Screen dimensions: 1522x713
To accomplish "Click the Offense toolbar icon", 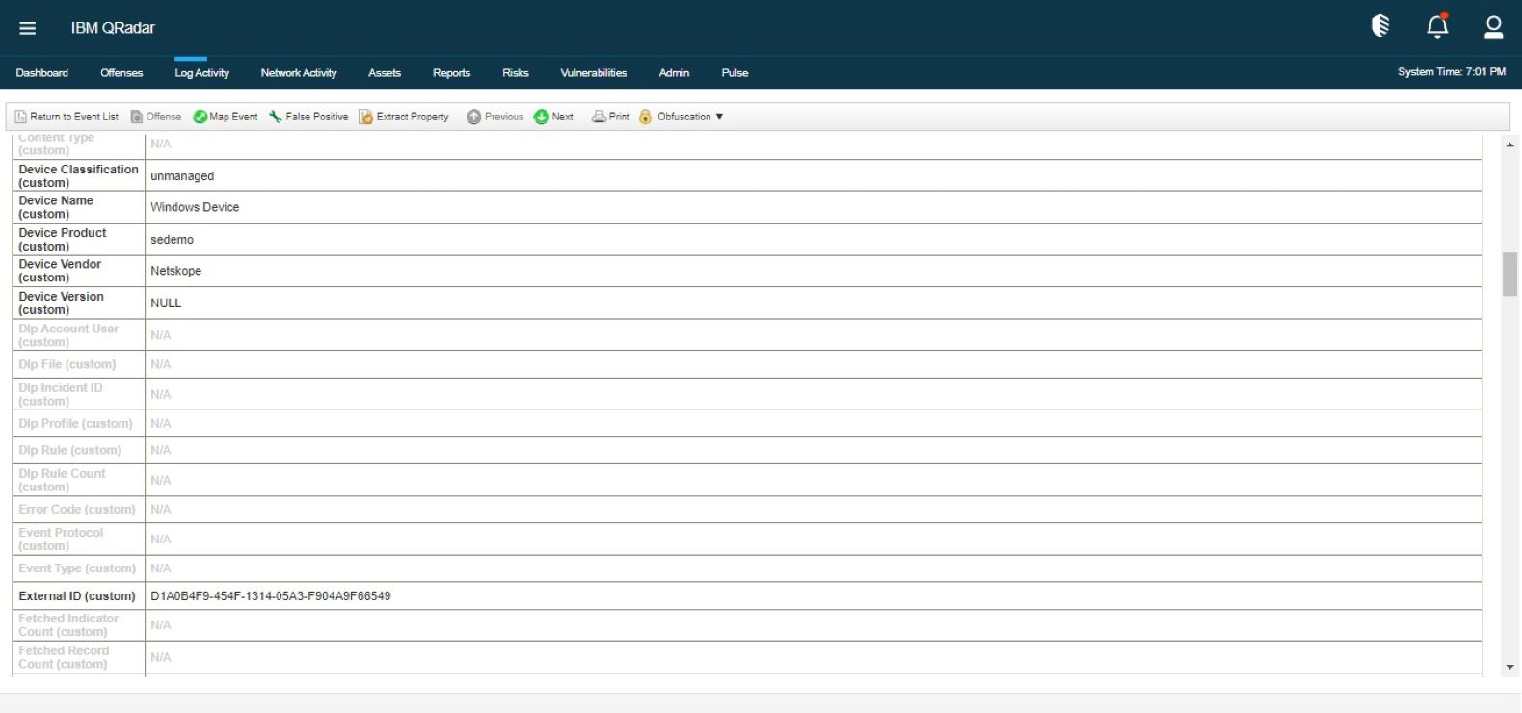I will [x=137, y=117].
